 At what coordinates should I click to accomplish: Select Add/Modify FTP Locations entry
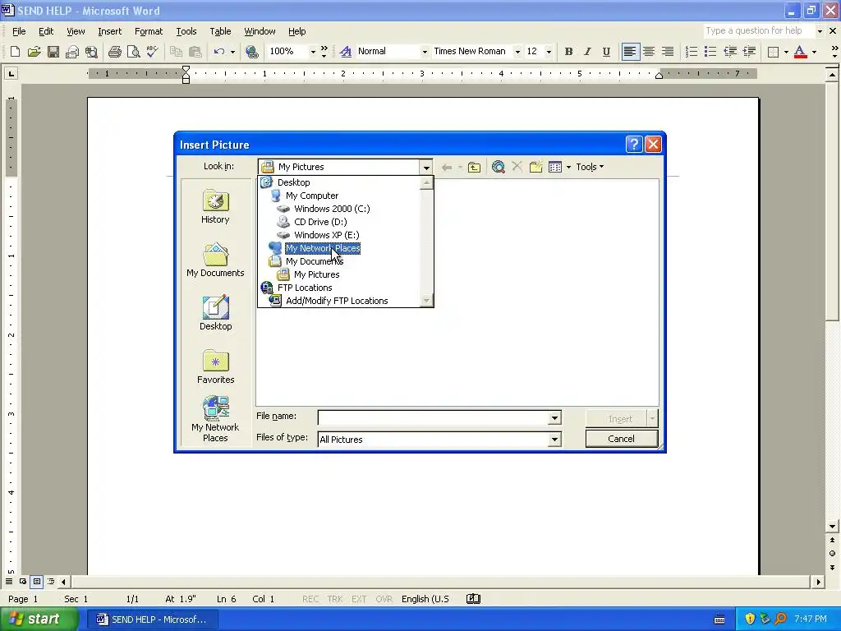click(x=337, y=301)
